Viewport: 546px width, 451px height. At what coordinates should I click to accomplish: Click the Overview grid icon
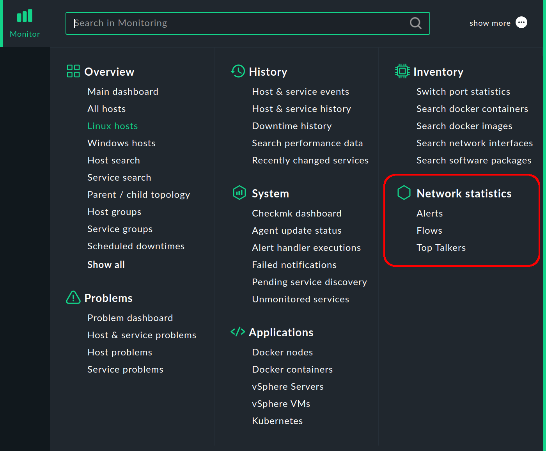(73, 71)
